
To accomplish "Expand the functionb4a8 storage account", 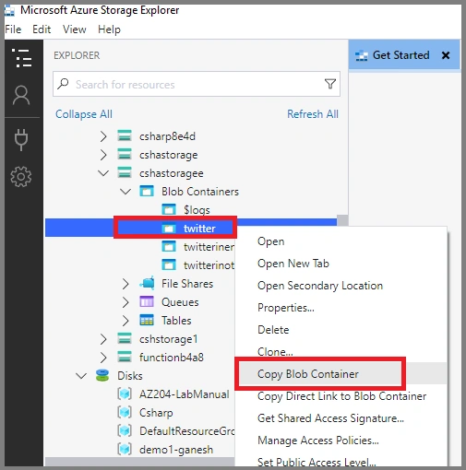I will (103, 358).
